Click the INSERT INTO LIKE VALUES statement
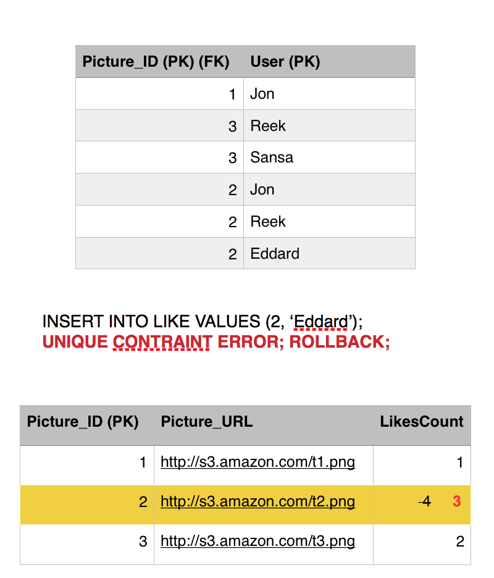494x578 pixels. pyautogui.click(x=203, y=322)
